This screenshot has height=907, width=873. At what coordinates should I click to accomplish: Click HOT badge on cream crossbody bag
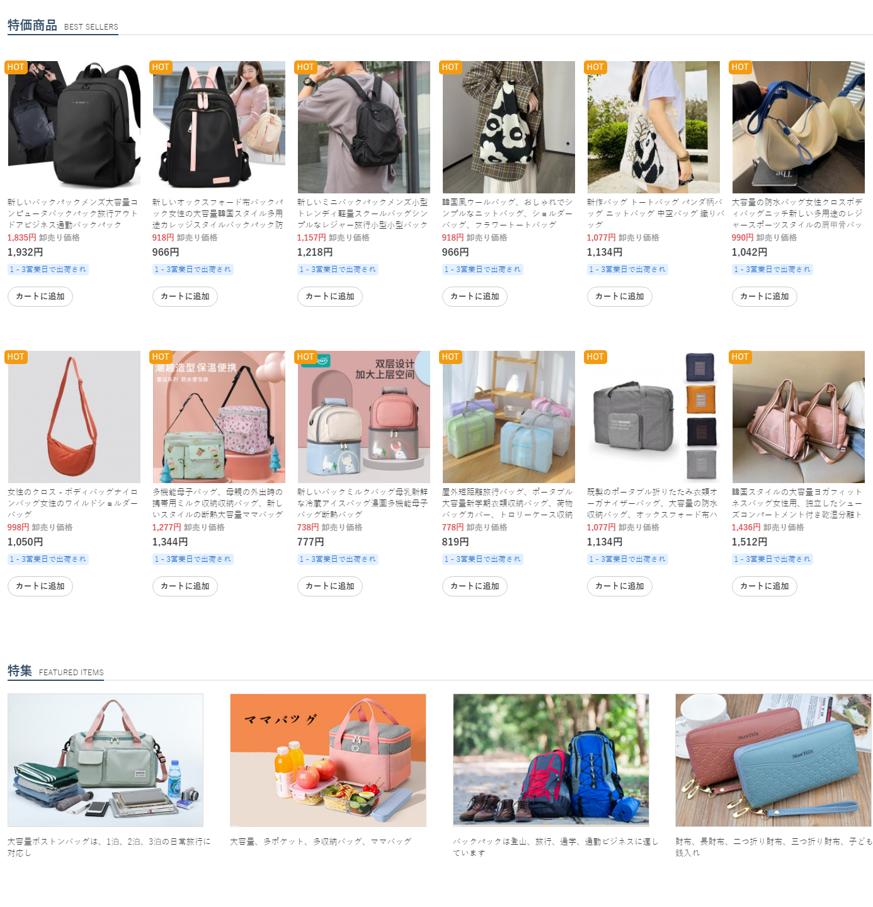[740, 67]
